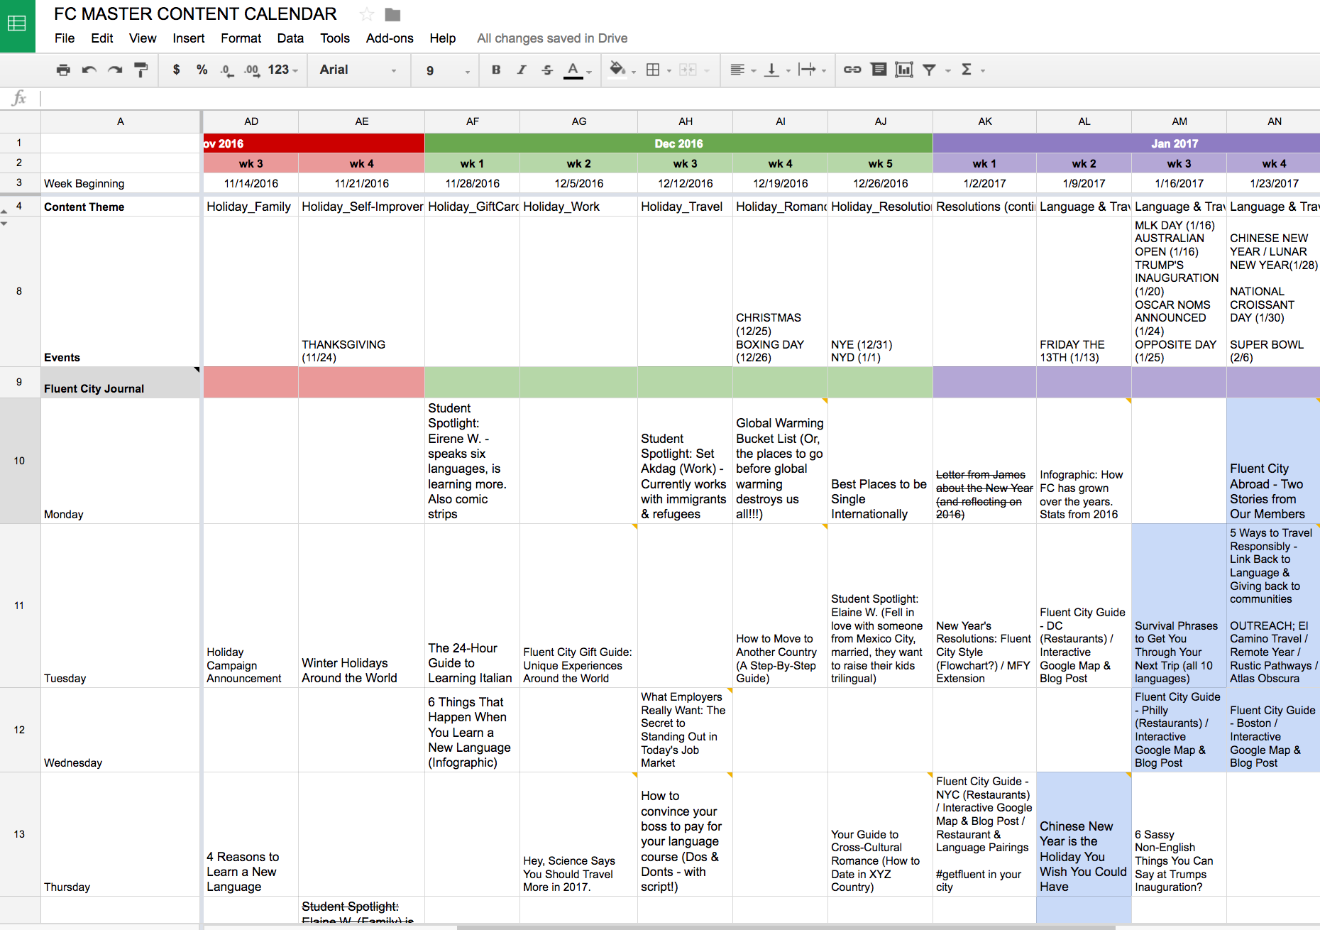Open the Data menu

tap(290, 38)
